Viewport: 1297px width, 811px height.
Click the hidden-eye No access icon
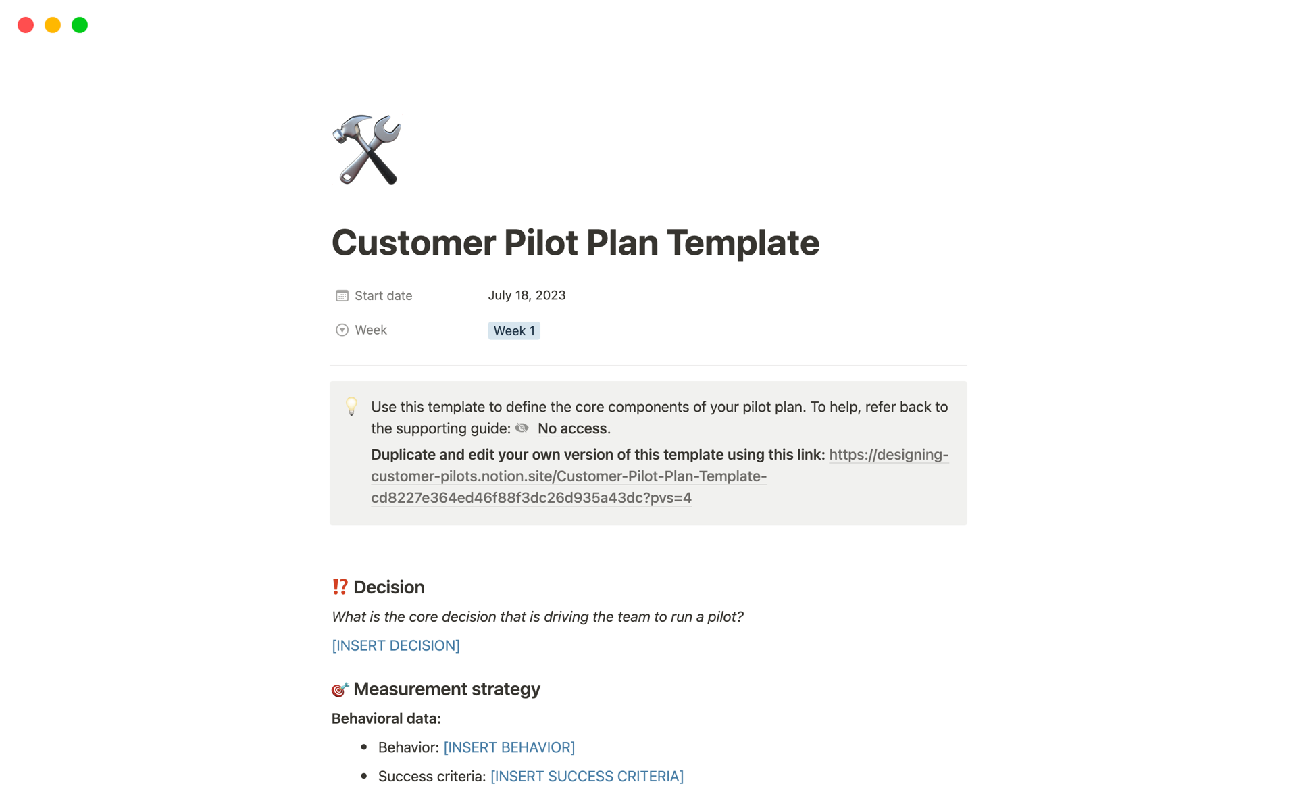(x=522, y=428)
